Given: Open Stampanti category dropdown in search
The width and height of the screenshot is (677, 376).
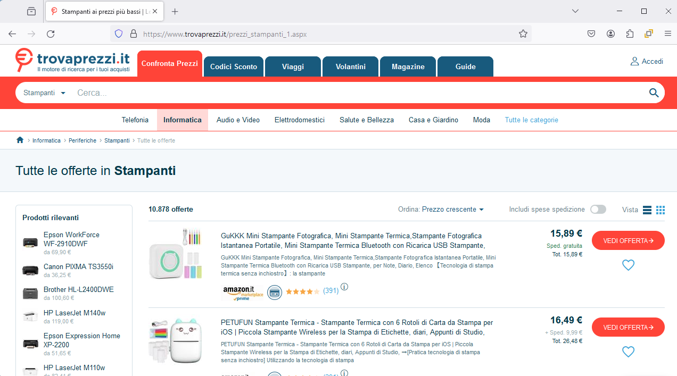Looking at the screenshot, I should [x=44, y=93].
